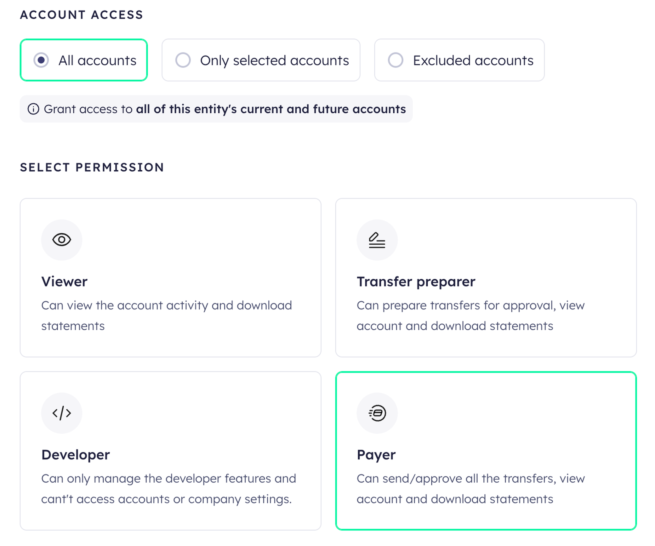Click the SELECT PERMISSION heading
655x546 pixels.
click(x=92, y=167)
